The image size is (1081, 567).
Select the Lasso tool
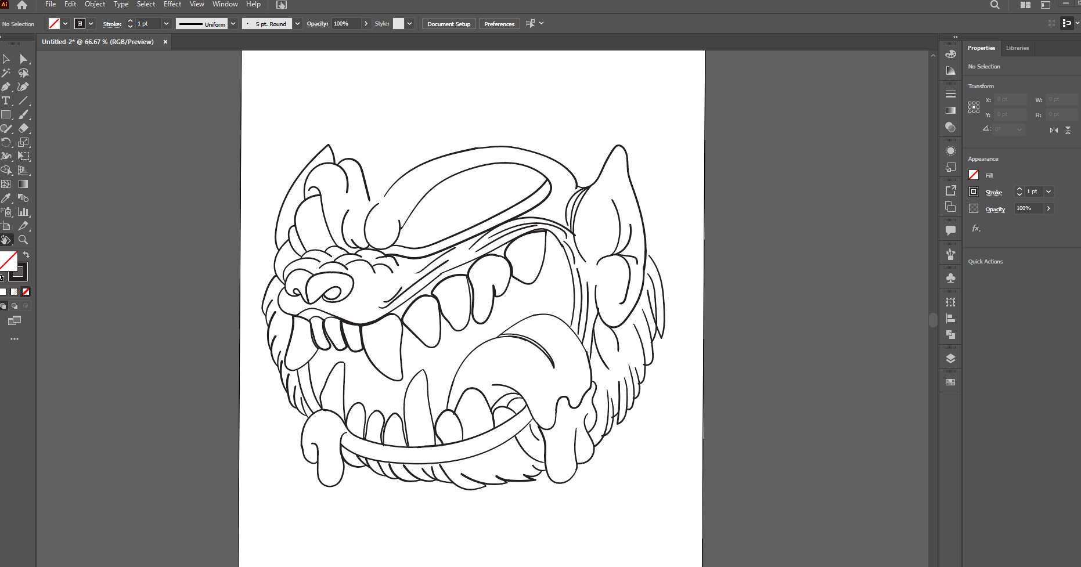click(x=23, y=73)
